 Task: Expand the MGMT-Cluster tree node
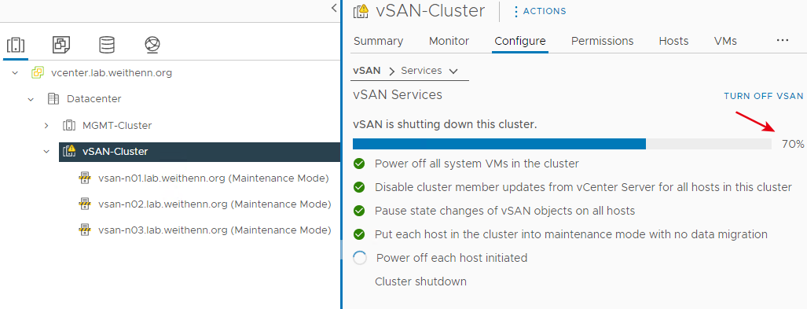tap(46, 125)
